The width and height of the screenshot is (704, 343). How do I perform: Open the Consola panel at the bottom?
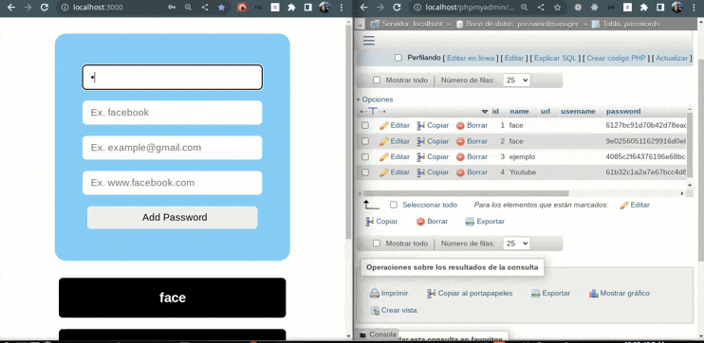coord(378,334)
